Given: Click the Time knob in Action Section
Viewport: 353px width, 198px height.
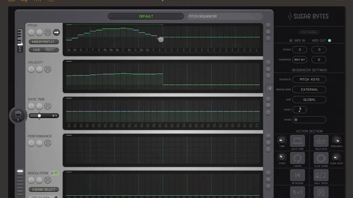Looking at the screenshot, I should 282,141.
